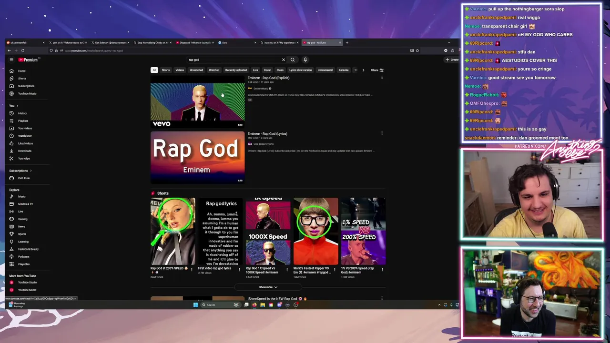This screenshot has height=343, width=610.
Task: Select the Lyrics slow version chip
Action: (301, 70)
